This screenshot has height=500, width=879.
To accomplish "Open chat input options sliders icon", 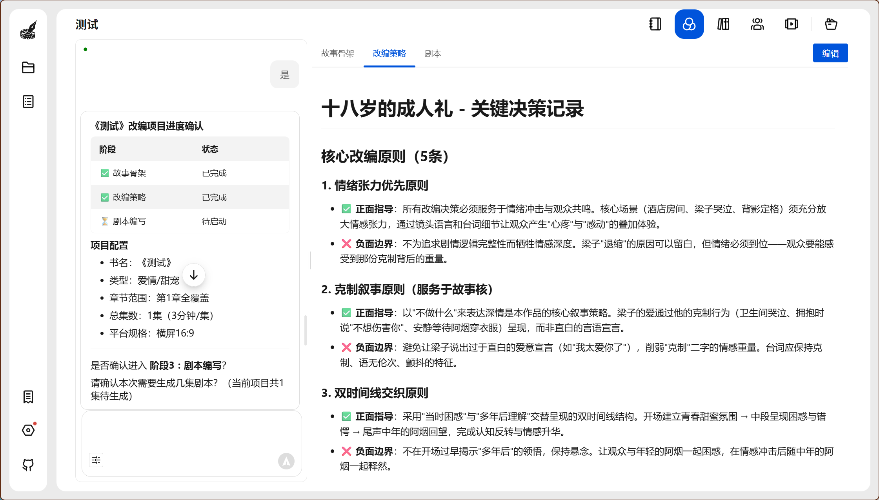I will pyautogui.click(x=96, y=460).
